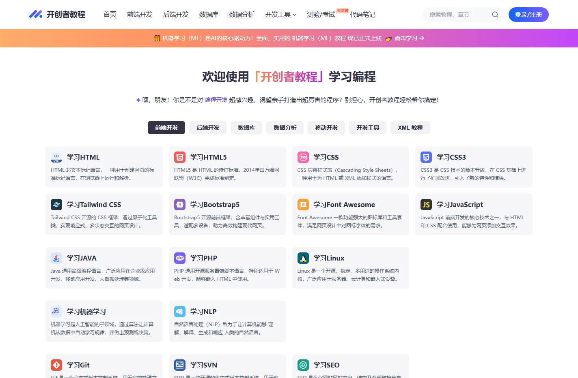This screenshot has width=578, height=378.
Task: Click the orange Font Awesome flag icon
Action: 303,205
